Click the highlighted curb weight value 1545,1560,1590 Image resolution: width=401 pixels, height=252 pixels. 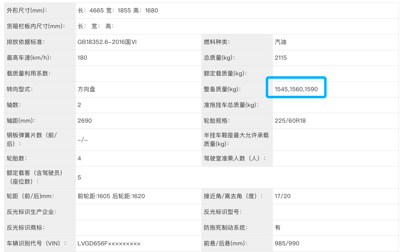coord(296,89)
